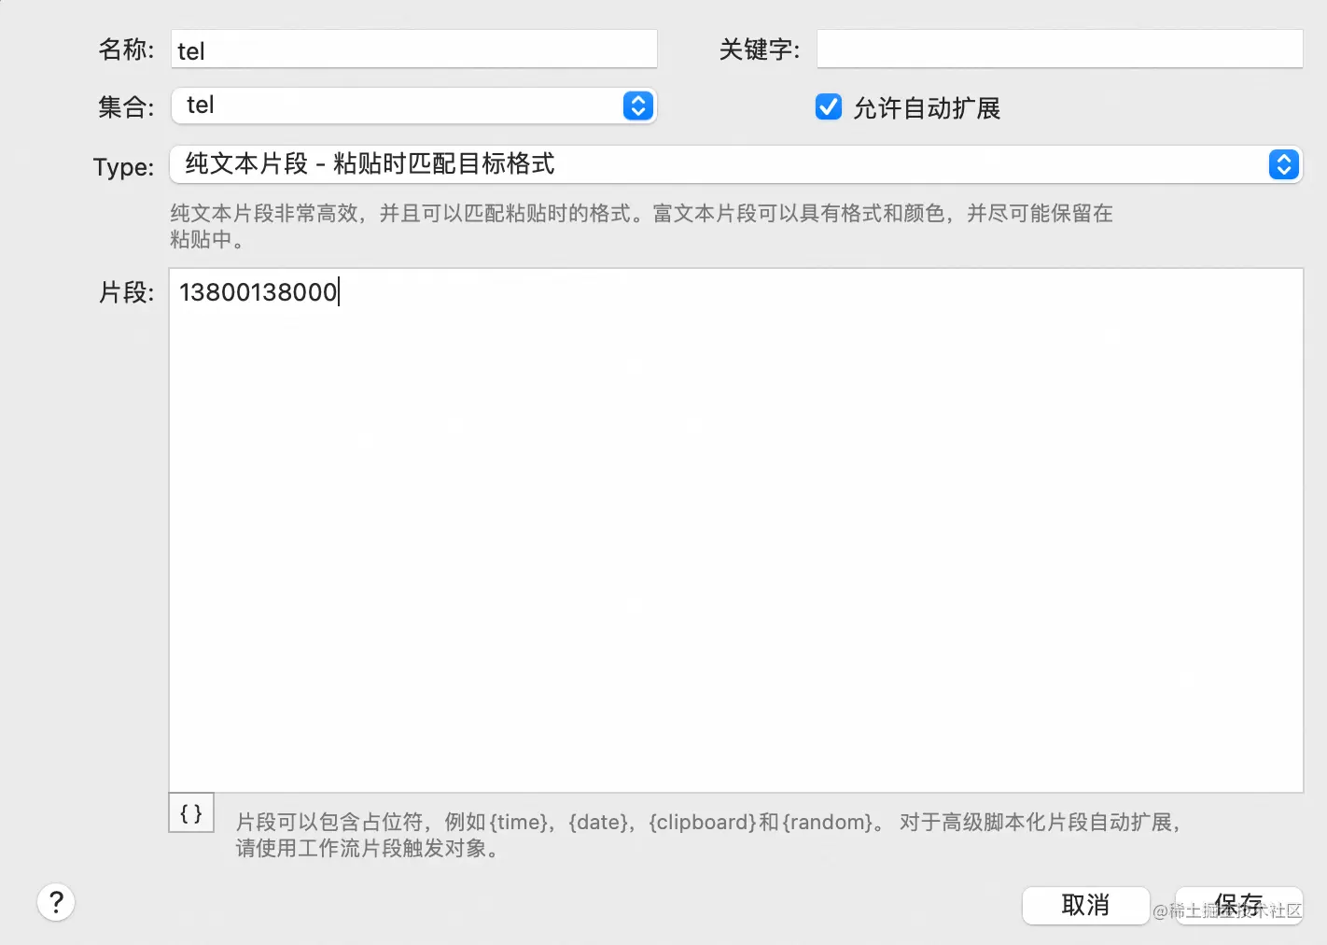Click in the 片段 text area with 13800138000
This screenshot has width=1327, height=945.
pos(735,530)
